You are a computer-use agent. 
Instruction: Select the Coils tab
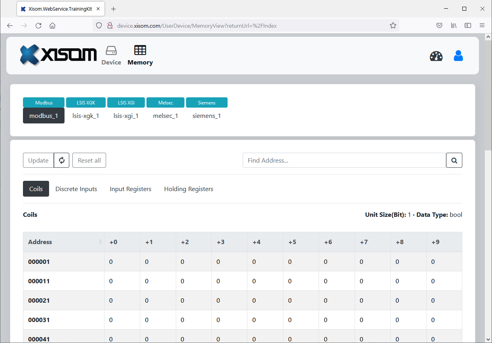tap(36, 189)
